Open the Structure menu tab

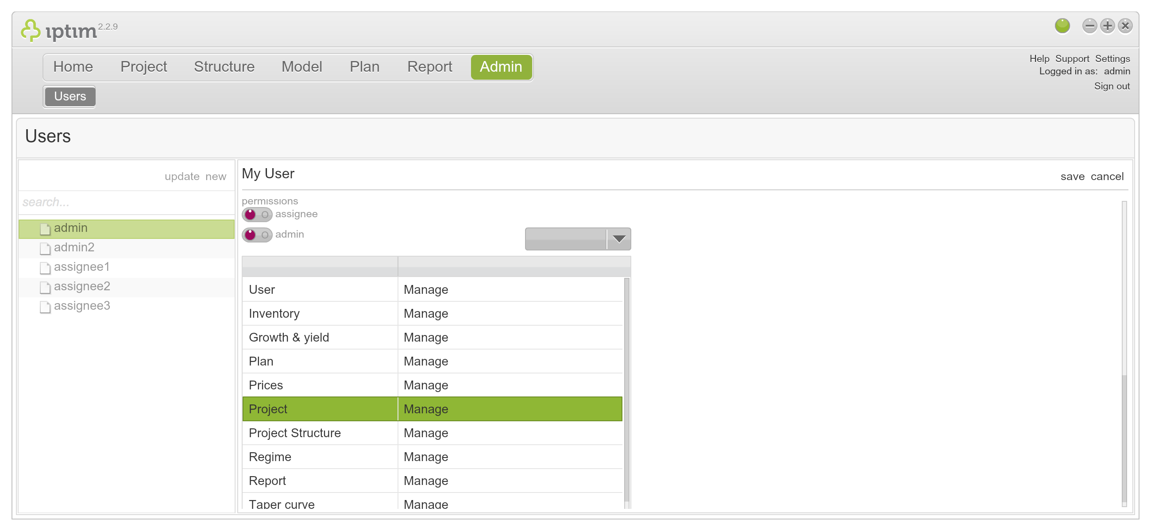point(224,67)
